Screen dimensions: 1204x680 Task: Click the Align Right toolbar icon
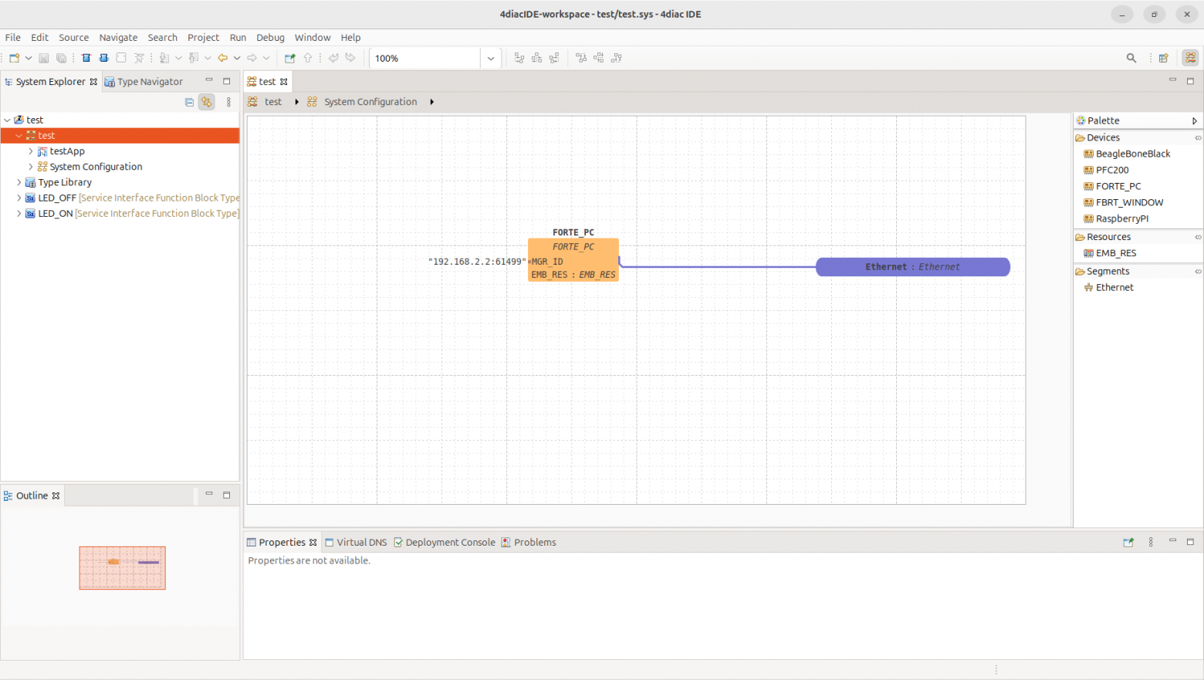tap(554, 58)
